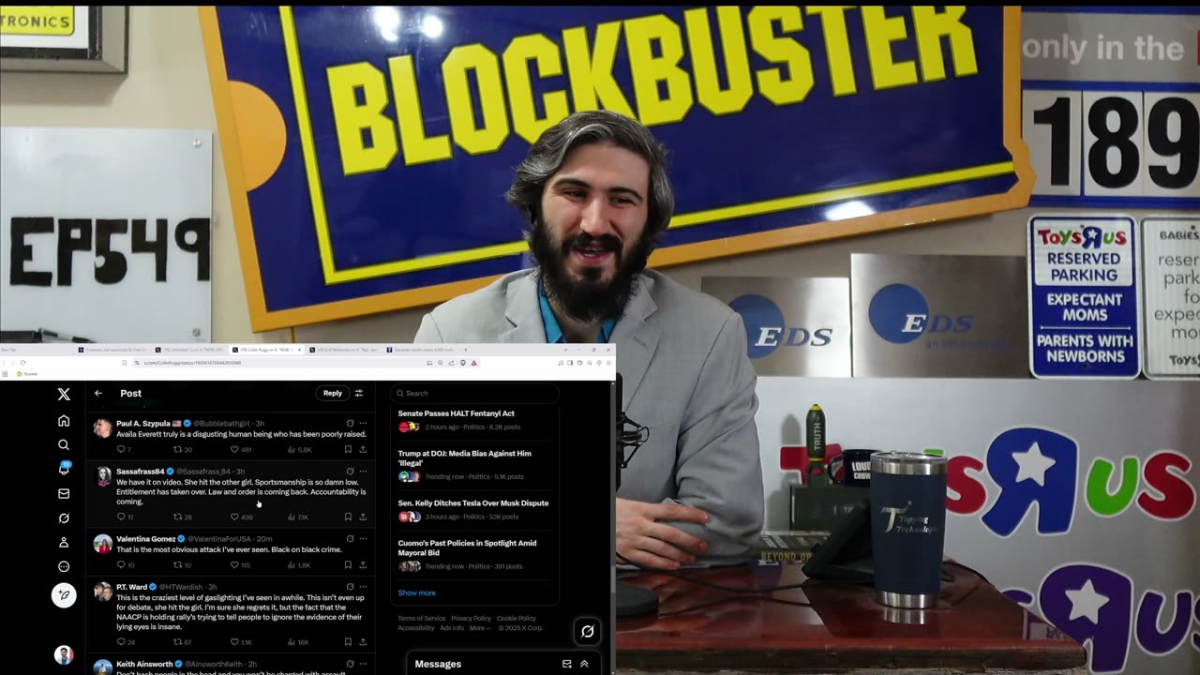Viewport: 1200px width, 675px height.
Task: Open more options on Paul A. Szypula's post
Action: (x=363, y=423)
